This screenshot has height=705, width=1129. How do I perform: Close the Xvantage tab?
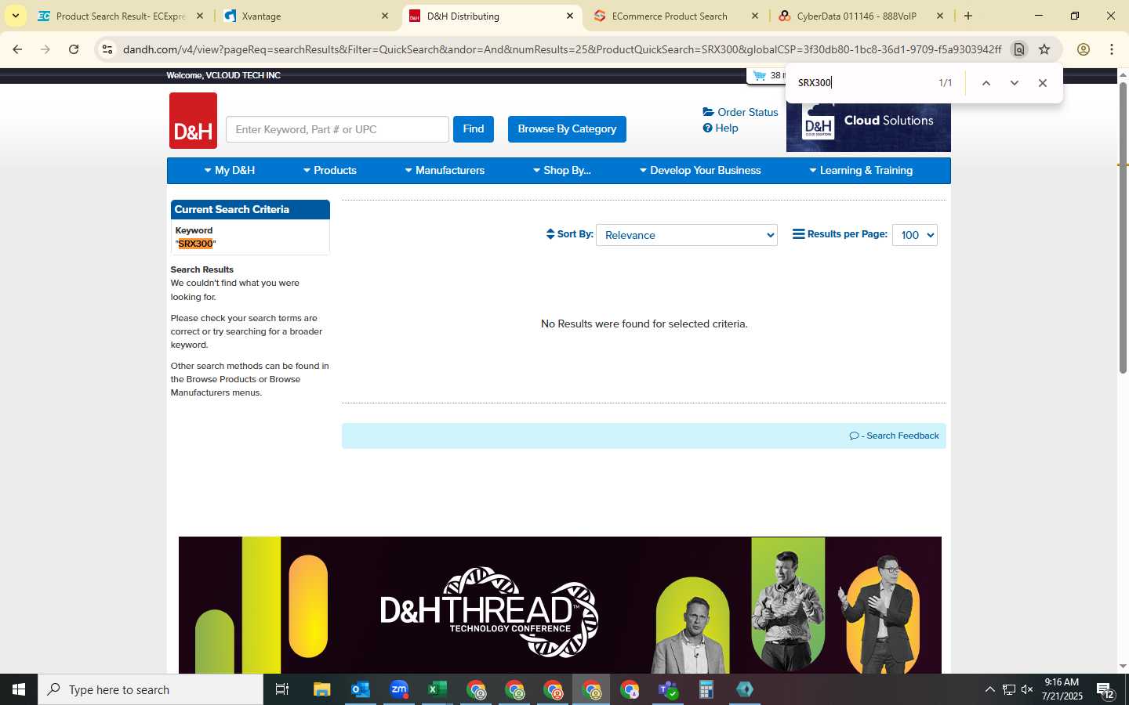[x=385, y=16]
